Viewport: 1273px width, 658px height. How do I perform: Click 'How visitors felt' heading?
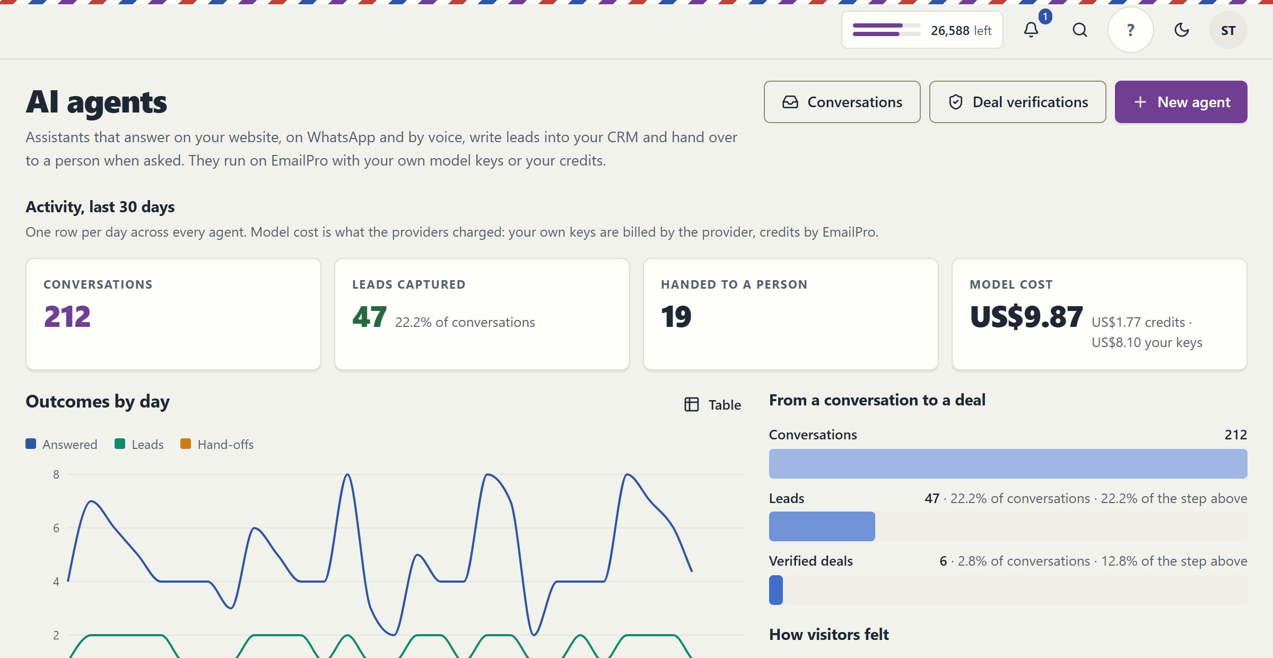pos(829,634)
